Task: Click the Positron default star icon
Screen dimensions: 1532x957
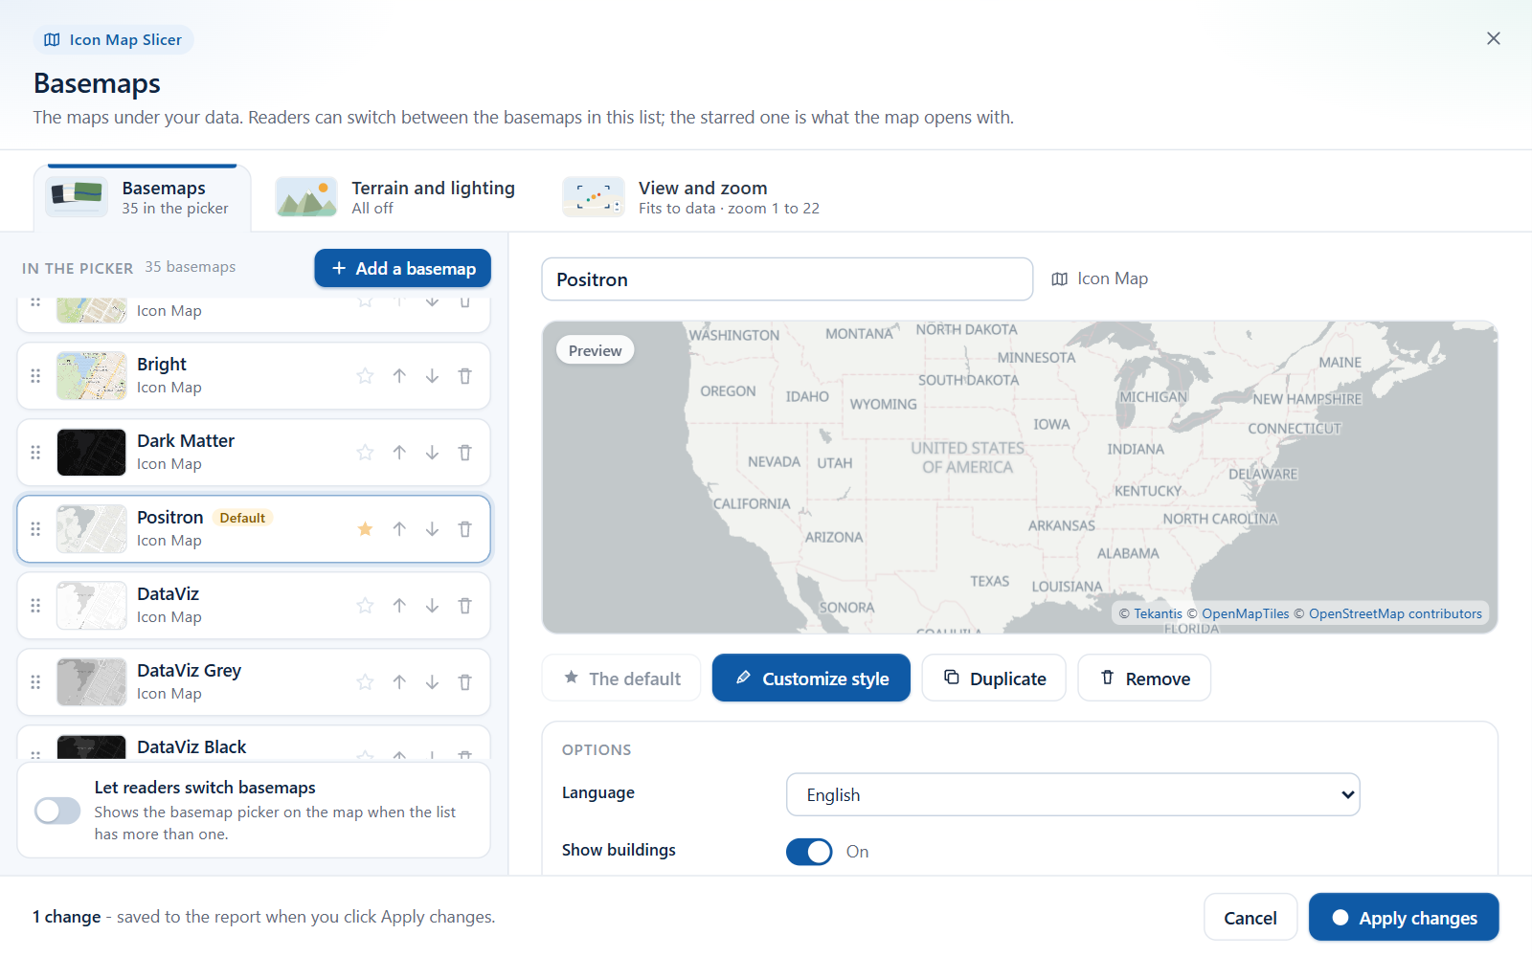Action: click(x=365, y=529)
